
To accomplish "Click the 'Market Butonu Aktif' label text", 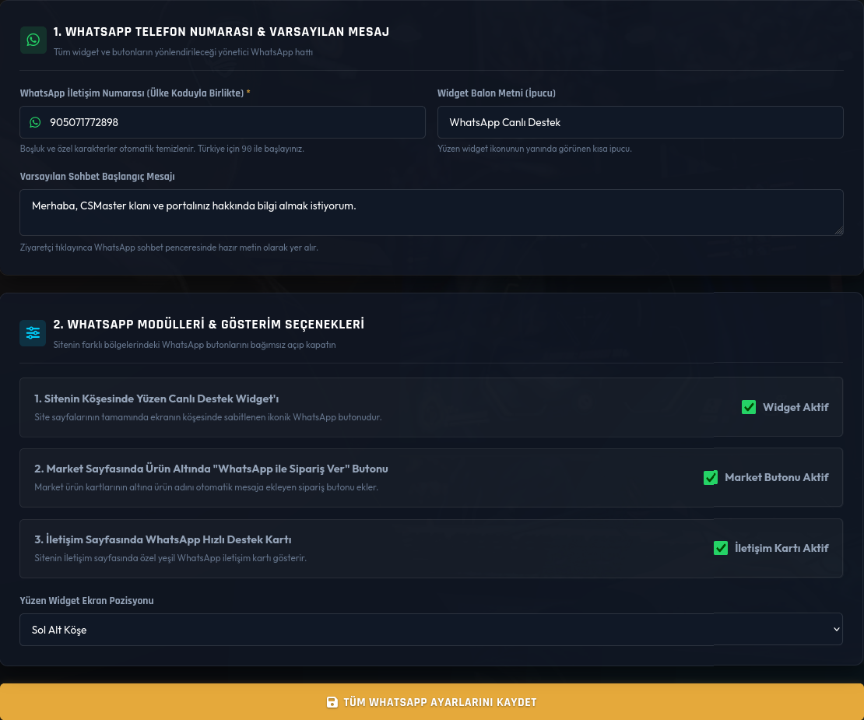I will tap(776, 478).
